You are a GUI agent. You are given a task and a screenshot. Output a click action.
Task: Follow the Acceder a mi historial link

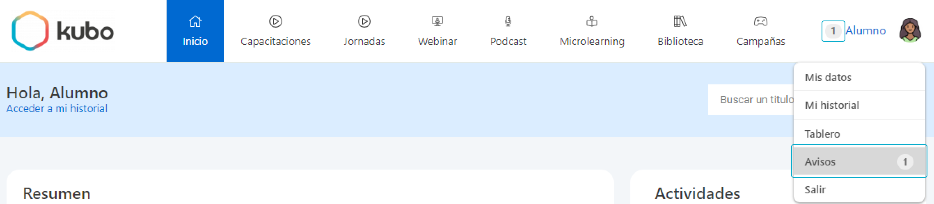click(57, 109)
